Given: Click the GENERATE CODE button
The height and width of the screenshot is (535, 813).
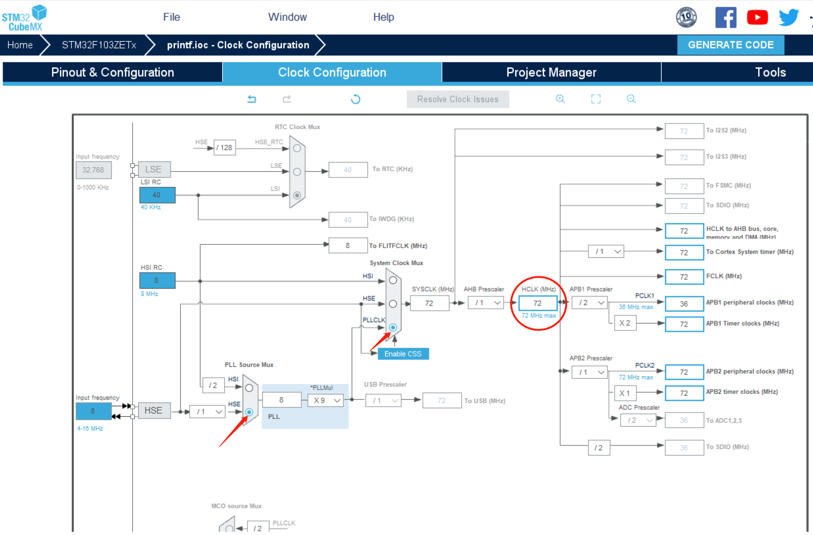Looking at the screenshot, I should click(730, 45).
